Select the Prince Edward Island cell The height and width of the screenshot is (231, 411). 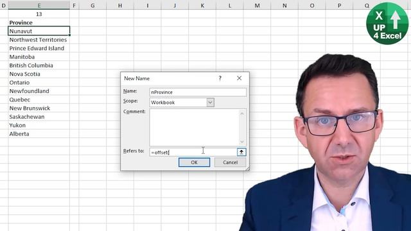[39, 48]
